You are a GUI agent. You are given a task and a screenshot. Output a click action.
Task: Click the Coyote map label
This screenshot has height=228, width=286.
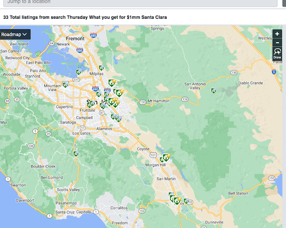143,149
